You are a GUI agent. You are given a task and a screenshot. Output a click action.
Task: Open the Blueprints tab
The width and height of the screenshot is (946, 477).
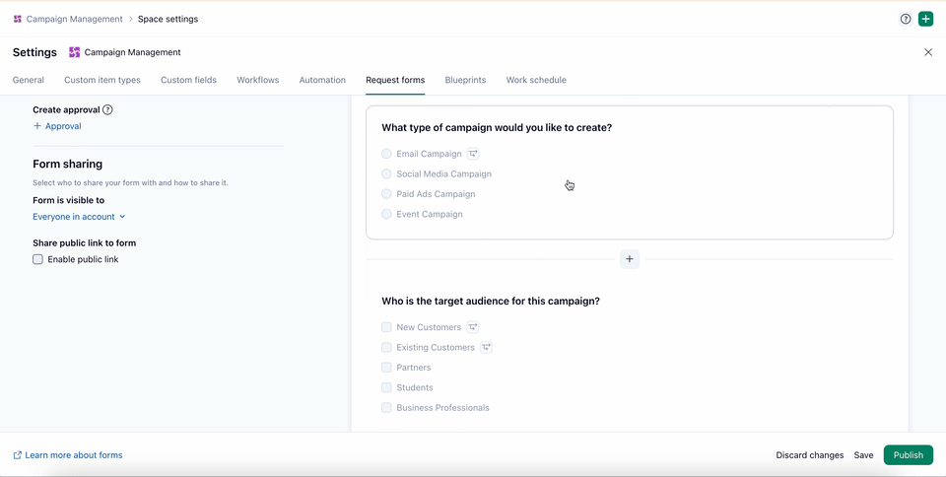coord(465,80)
